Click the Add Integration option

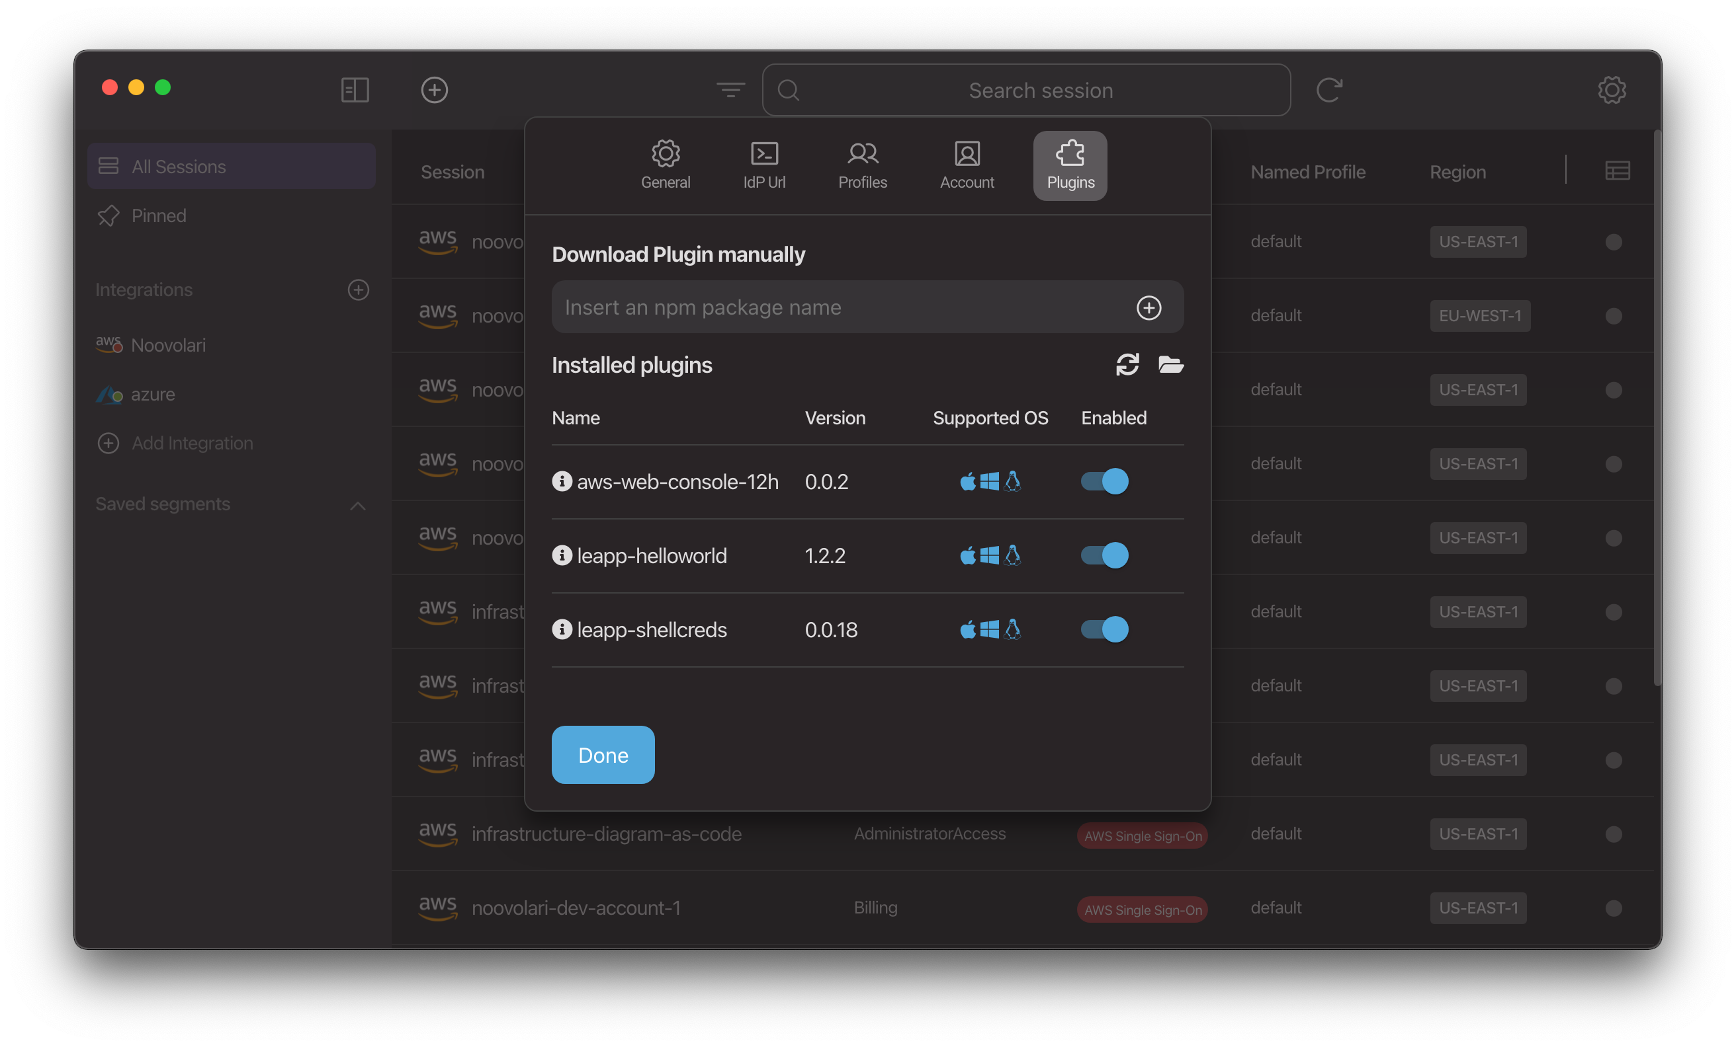[x=193, y=442]
